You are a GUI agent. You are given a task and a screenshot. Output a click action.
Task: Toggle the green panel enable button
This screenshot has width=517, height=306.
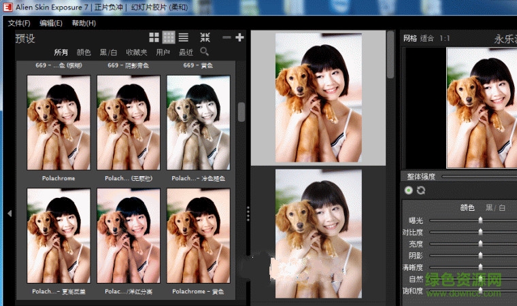point(408,190)
